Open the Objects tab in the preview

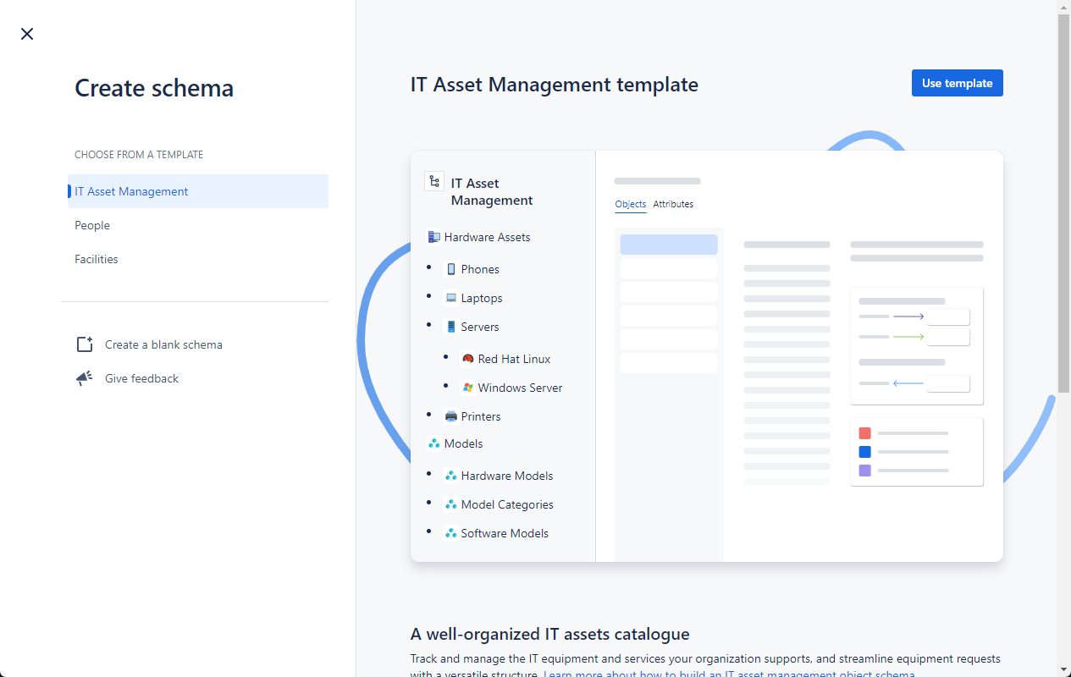(630, 204)
